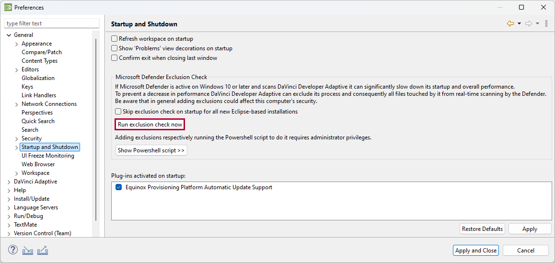Open the Help question mark icon
Viewport: 555px width, 263px height.
coord(13,250)
